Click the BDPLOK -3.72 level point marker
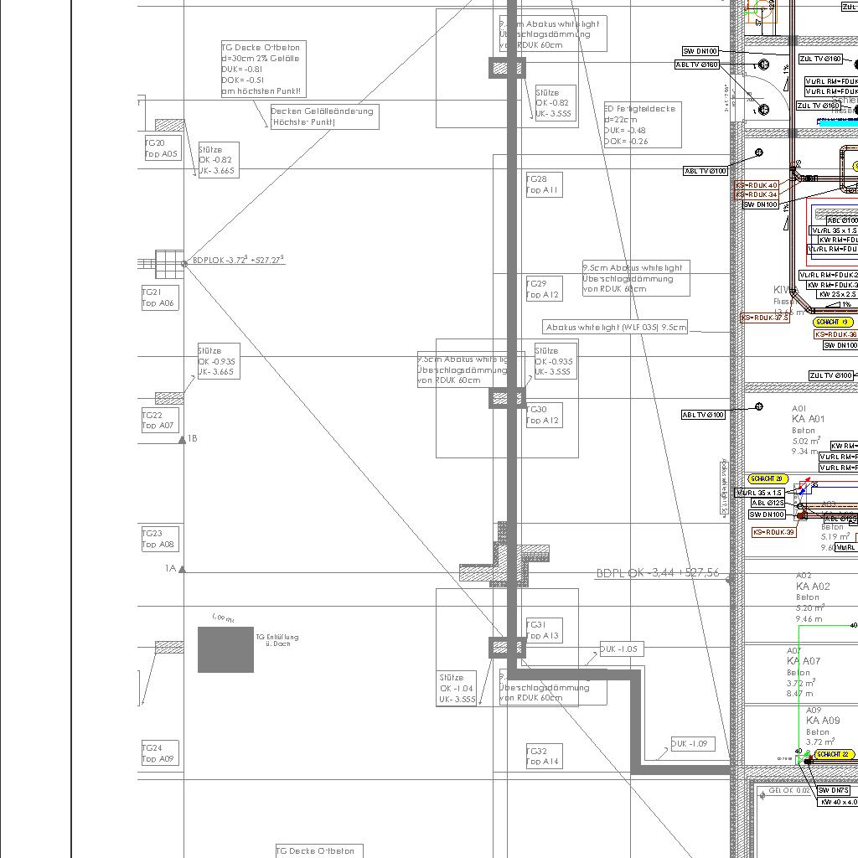Screen dimensions: 858x858 pos(184,264)
